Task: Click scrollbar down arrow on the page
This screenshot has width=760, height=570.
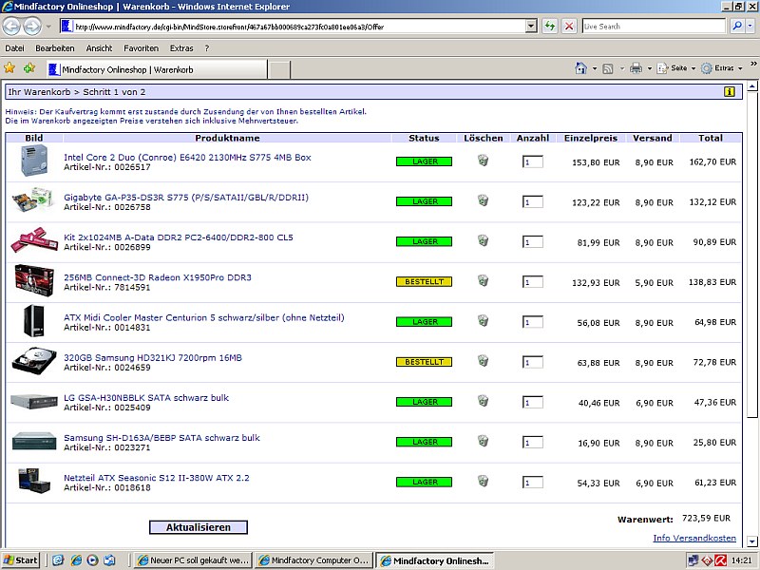Action: tap(751, 541)
